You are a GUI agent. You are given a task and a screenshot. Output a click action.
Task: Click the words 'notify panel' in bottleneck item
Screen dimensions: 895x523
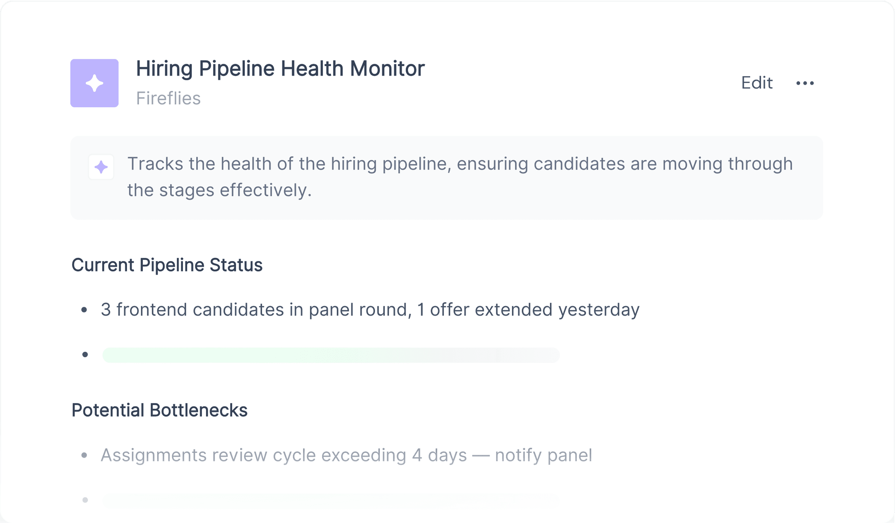click(544, 455)
